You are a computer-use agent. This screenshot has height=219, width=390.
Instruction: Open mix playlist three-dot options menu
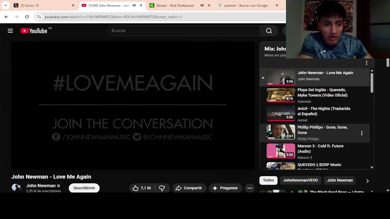tap(367, 63)
